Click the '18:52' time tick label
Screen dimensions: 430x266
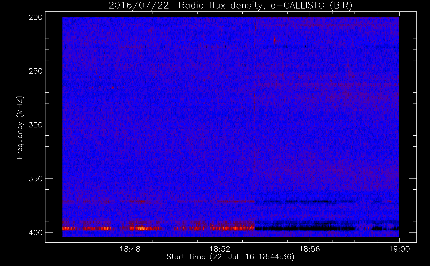[220, 249]
